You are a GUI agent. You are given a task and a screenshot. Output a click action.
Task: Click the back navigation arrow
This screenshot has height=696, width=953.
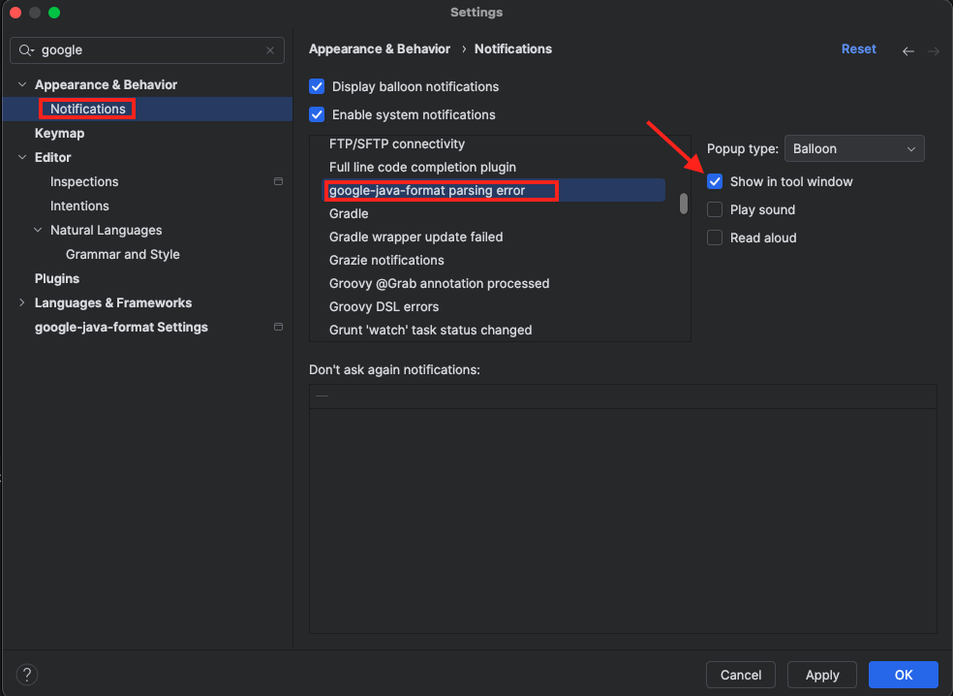[x=907, y=51]
